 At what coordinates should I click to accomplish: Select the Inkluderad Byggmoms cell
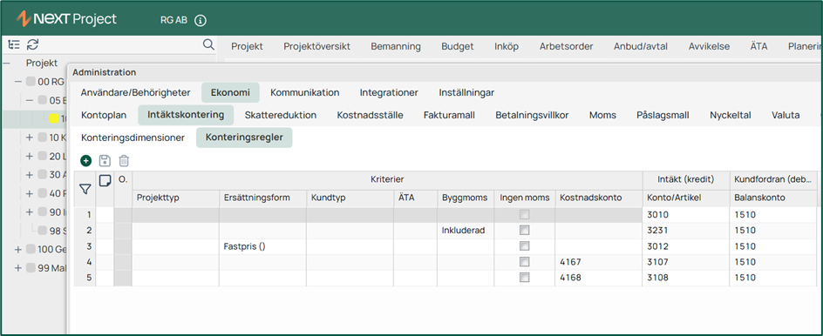465,230
